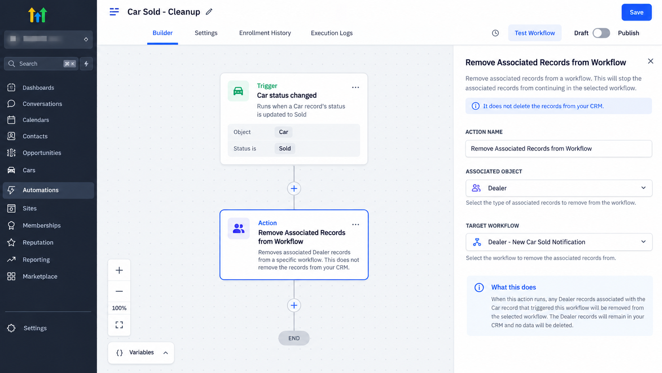Screen dimensions: 662x373
Task: Zoom in on the workflow canvas
Action: [119, 270]
